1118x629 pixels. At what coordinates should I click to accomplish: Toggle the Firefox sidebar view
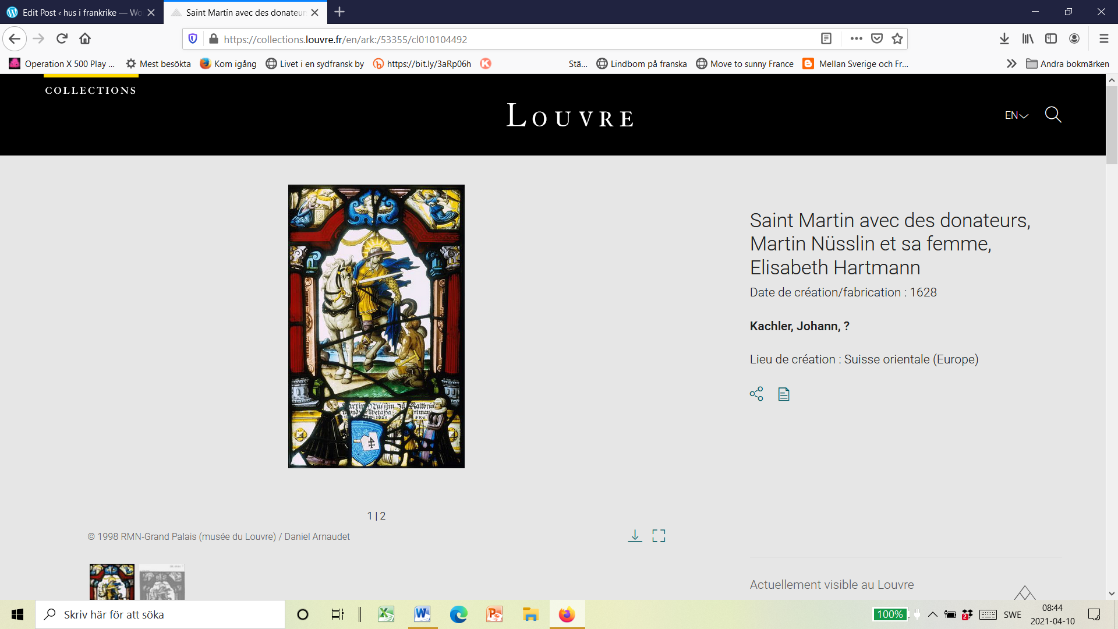click(x=1051, y=39)
